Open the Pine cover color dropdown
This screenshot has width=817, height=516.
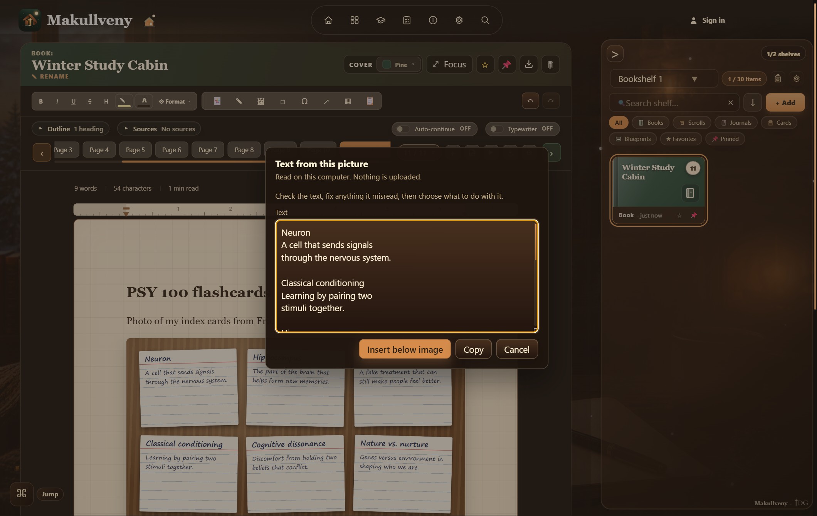(x=399, y=65)
